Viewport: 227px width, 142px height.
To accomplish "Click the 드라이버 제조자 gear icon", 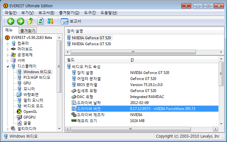I will pyautogui.click(x=74, y=115).
